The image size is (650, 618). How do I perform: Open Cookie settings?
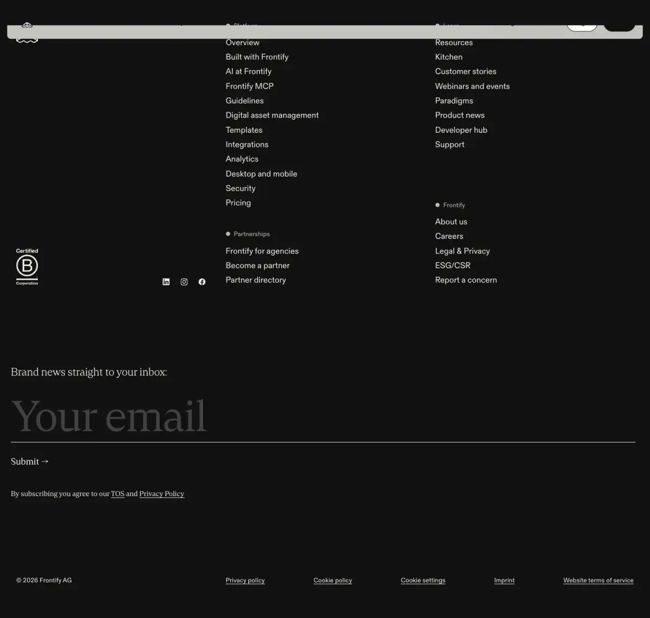[x=423, y=580]
